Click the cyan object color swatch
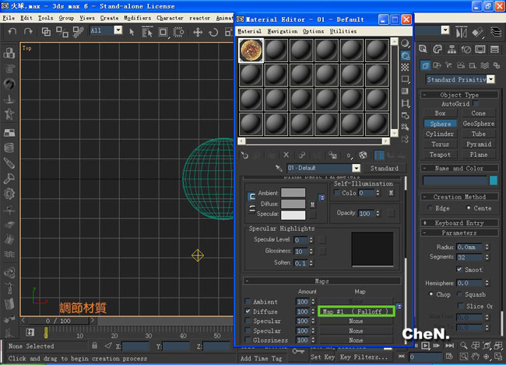 coord(493,180)
